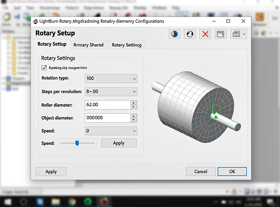280x207 pixels.
Task: Open the Speed dropdown showing 0
Action: click(111, 131)
